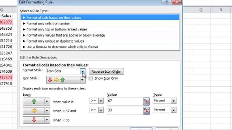Click the cell ending in 148353
Screen dimensions: 232x130
6,28
